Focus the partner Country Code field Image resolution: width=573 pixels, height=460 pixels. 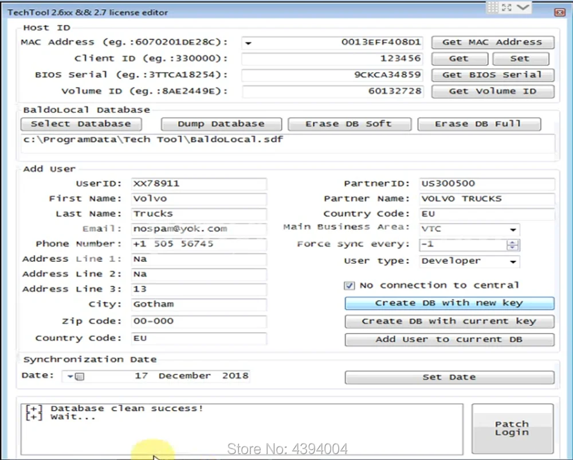tap(487, 213)
